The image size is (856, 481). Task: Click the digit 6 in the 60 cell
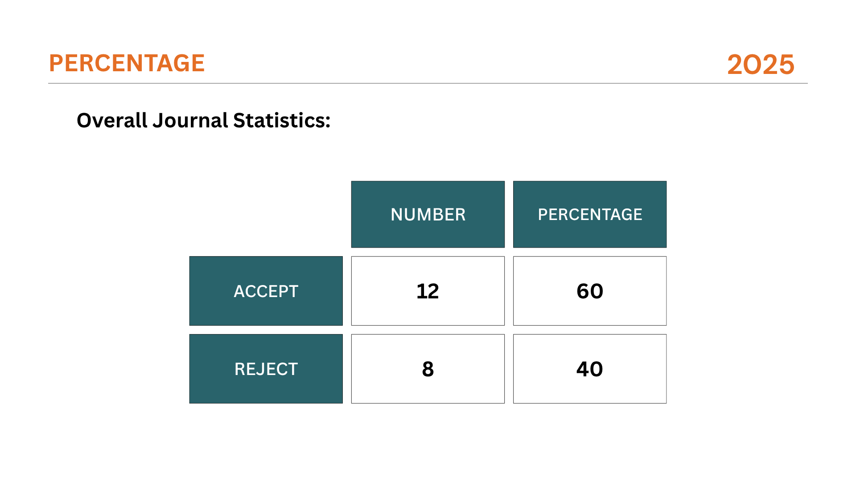583,291
